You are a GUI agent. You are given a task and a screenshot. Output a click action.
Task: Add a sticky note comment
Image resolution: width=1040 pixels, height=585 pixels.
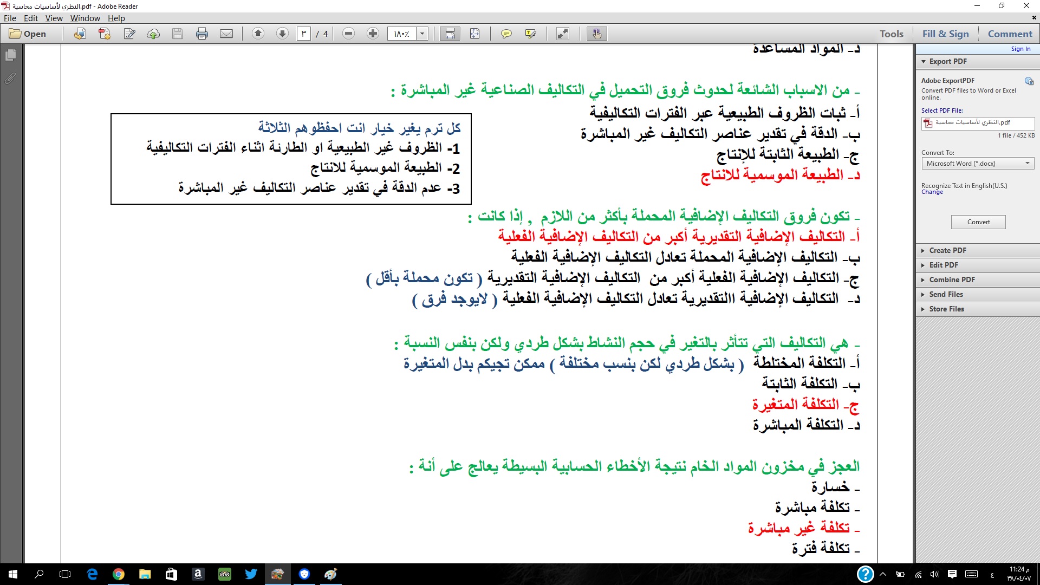pyautogui.click(x=506, y=34)
